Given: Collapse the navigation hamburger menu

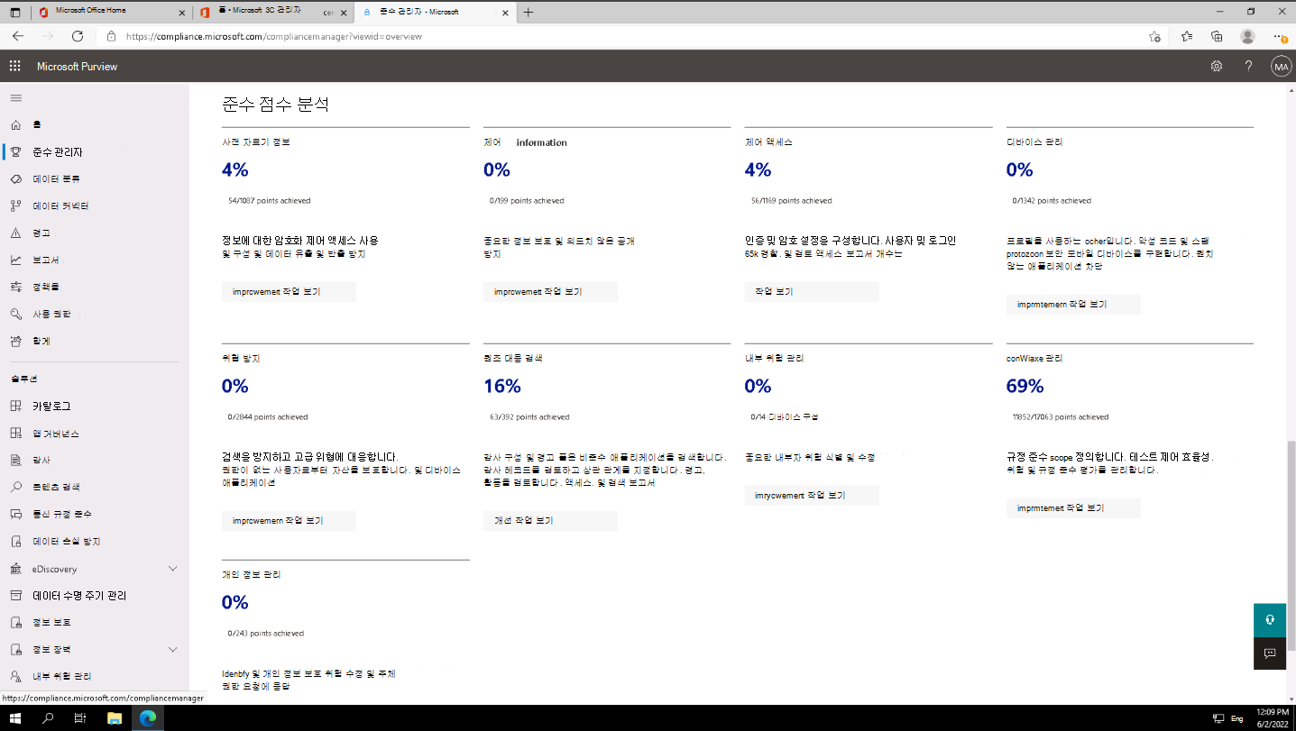Looking at the screenshot, I should pos(16,97).
